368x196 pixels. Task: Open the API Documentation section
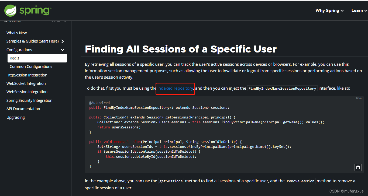coord(23,108)
